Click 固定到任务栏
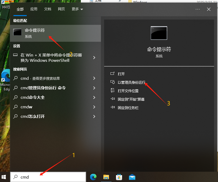The image size is (218, 182). pos(128,108)
